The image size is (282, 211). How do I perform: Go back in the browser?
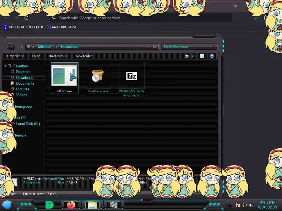coord(7,18)
